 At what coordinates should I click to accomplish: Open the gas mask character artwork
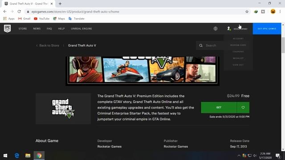click(85, 69)
